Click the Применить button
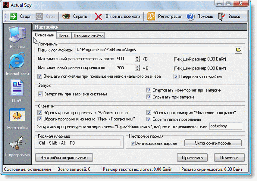The width and height of the screenshot is (257, 181). (x=192, y=157)
